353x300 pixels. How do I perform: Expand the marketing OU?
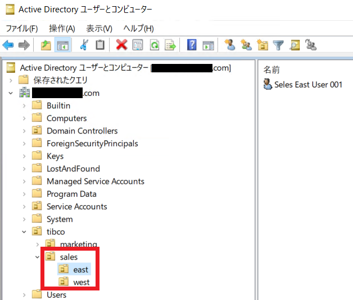38,244
